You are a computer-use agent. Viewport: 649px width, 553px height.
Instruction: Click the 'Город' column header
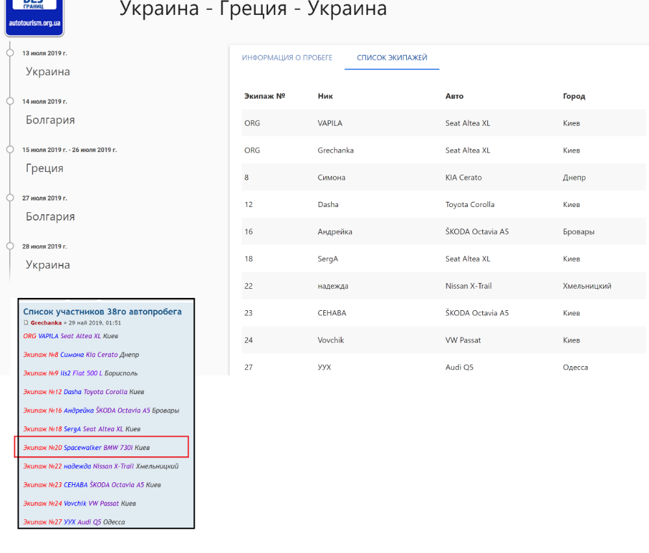pos(574,96)
